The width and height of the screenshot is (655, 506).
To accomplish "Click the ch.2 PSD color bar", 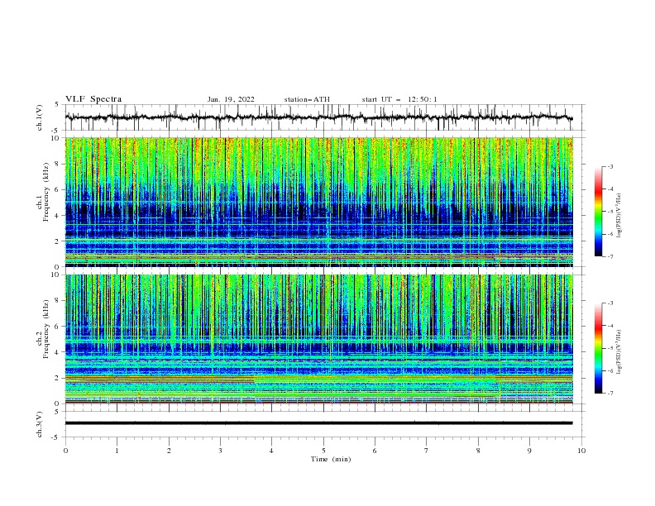I will tap(599, 348).
